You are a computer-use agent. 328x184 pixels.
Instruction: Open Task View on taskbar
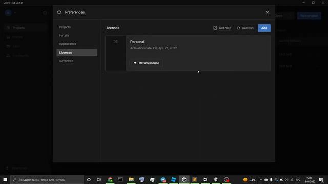coord(99,179)
